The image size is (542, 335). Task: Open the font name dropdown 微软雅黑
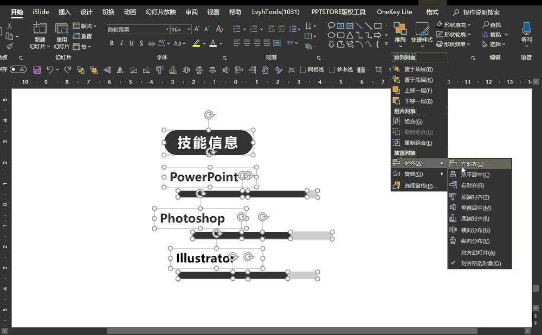(167, 29)
